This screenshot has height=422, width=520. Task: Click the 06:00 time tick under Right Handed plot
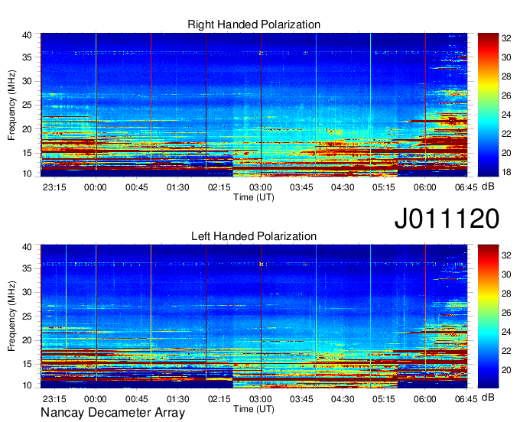click(425, 187)
